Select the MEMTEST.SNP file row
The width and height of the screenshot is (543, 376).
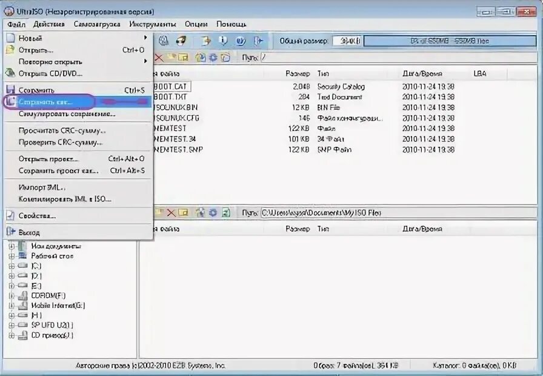click(304, 150)
